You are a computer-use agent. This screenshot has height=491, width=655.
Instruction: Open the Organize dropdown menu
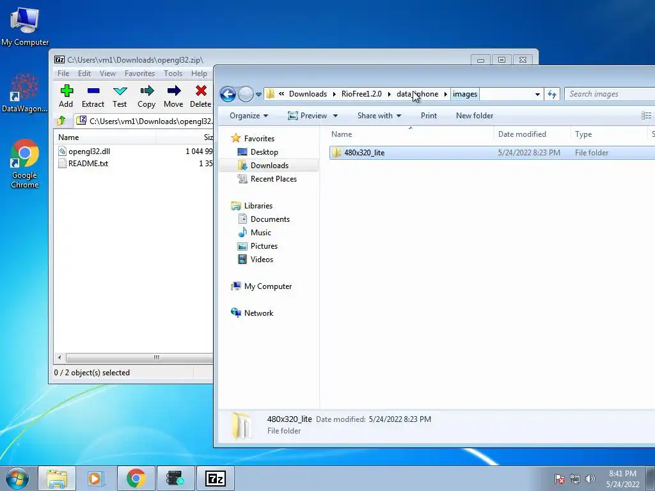[249, 116]
